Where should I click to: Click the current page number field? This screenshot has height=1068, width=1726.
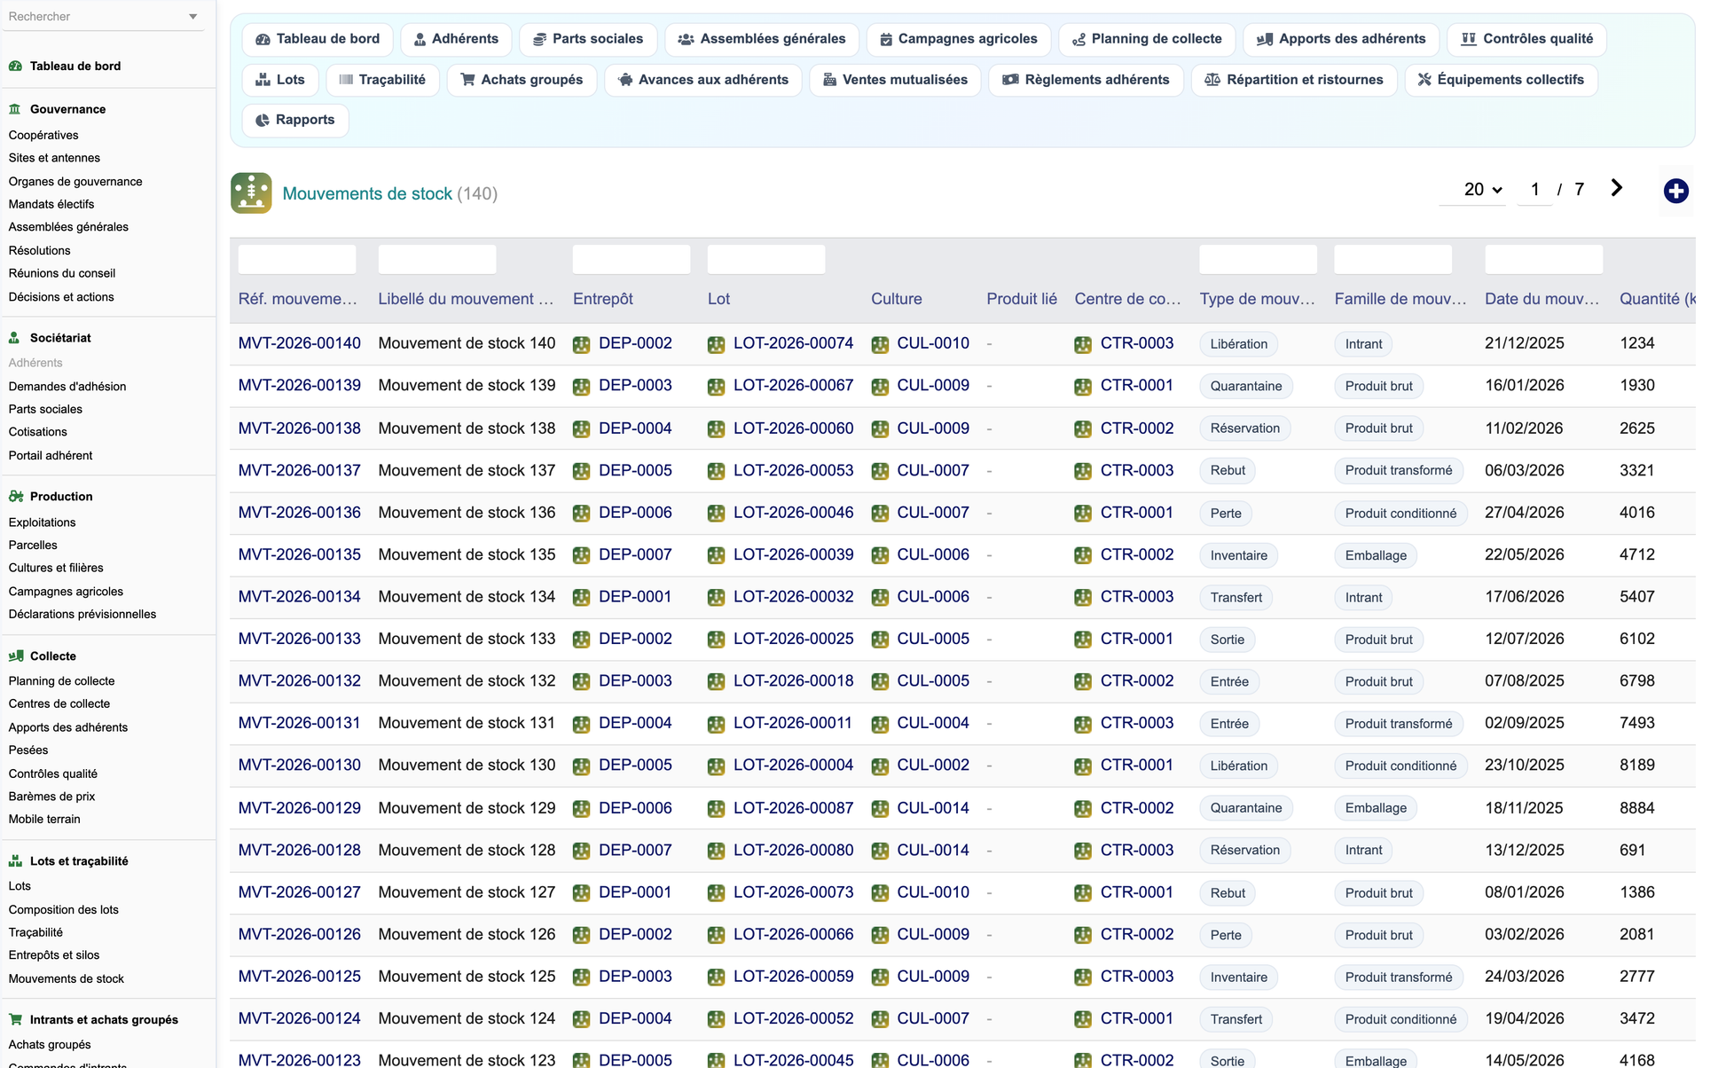(1534, 189)
